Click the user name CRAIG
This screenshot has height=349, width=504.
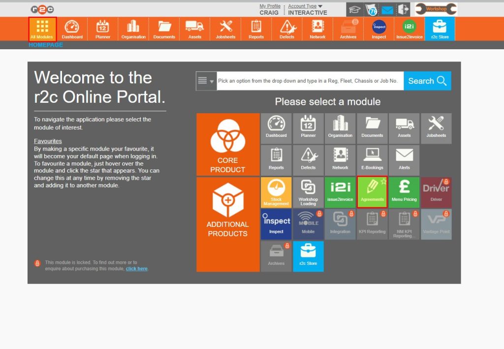click(x=269, y=12)
